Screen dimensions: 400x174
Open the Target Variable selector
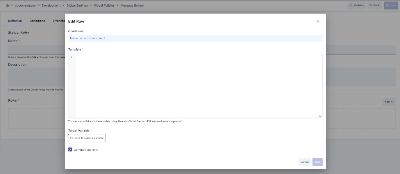click(87, 138)
